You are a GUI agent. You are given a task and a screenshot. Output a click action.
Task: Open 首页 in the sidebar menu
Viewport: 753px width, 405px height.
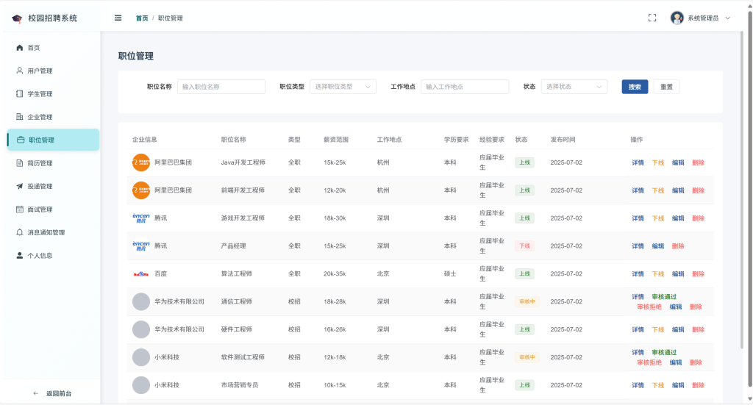[x=53, y=48]
